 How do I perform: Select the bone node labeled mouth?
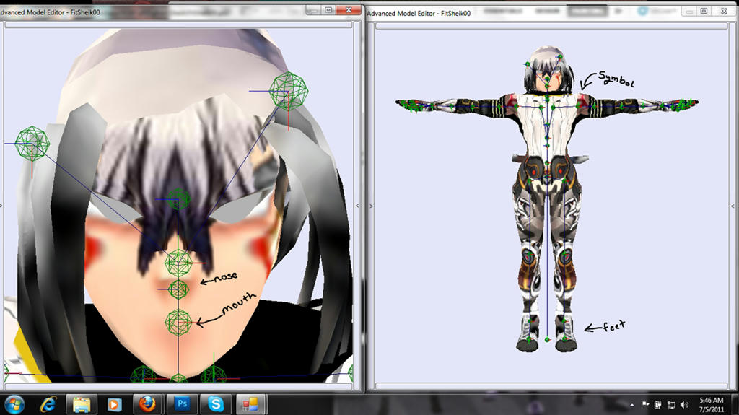coord(178,320)
